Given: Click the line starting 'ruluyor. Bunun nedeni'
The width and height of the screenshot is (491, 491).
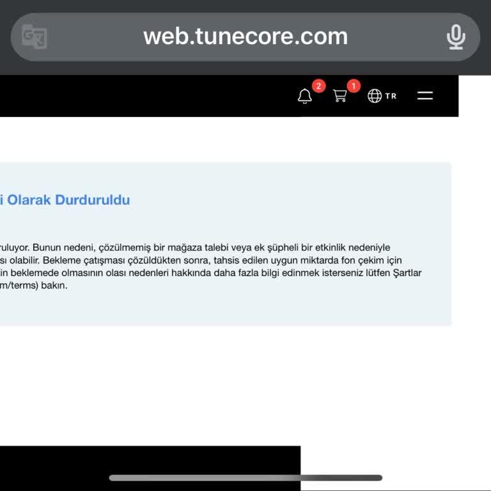Looking at the screenshot, I should pyautogui.click(x=195, y=247).
